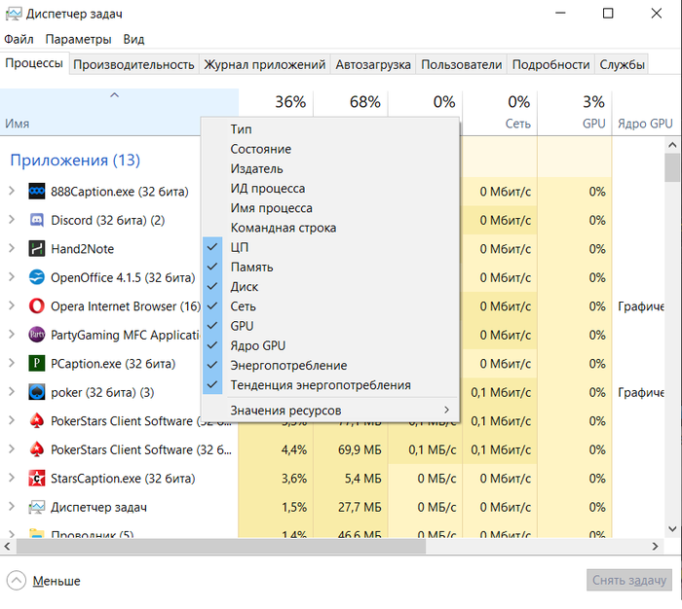Uncheck the ЦП column option
682x609 pixels.
click(329, 247)
